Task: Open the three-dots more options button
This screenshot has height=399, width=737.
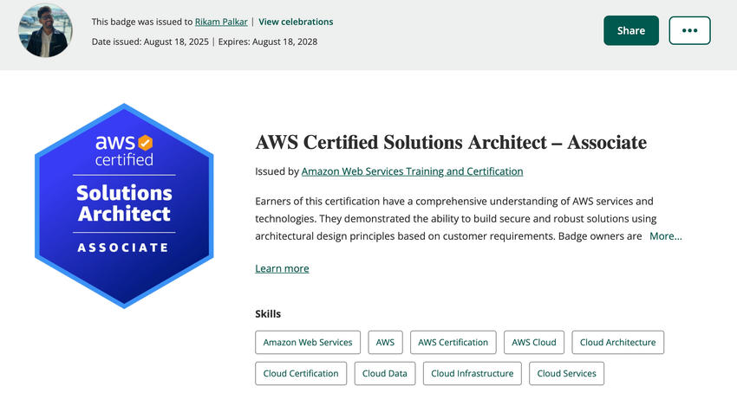Action: click(x=689, y=30)
